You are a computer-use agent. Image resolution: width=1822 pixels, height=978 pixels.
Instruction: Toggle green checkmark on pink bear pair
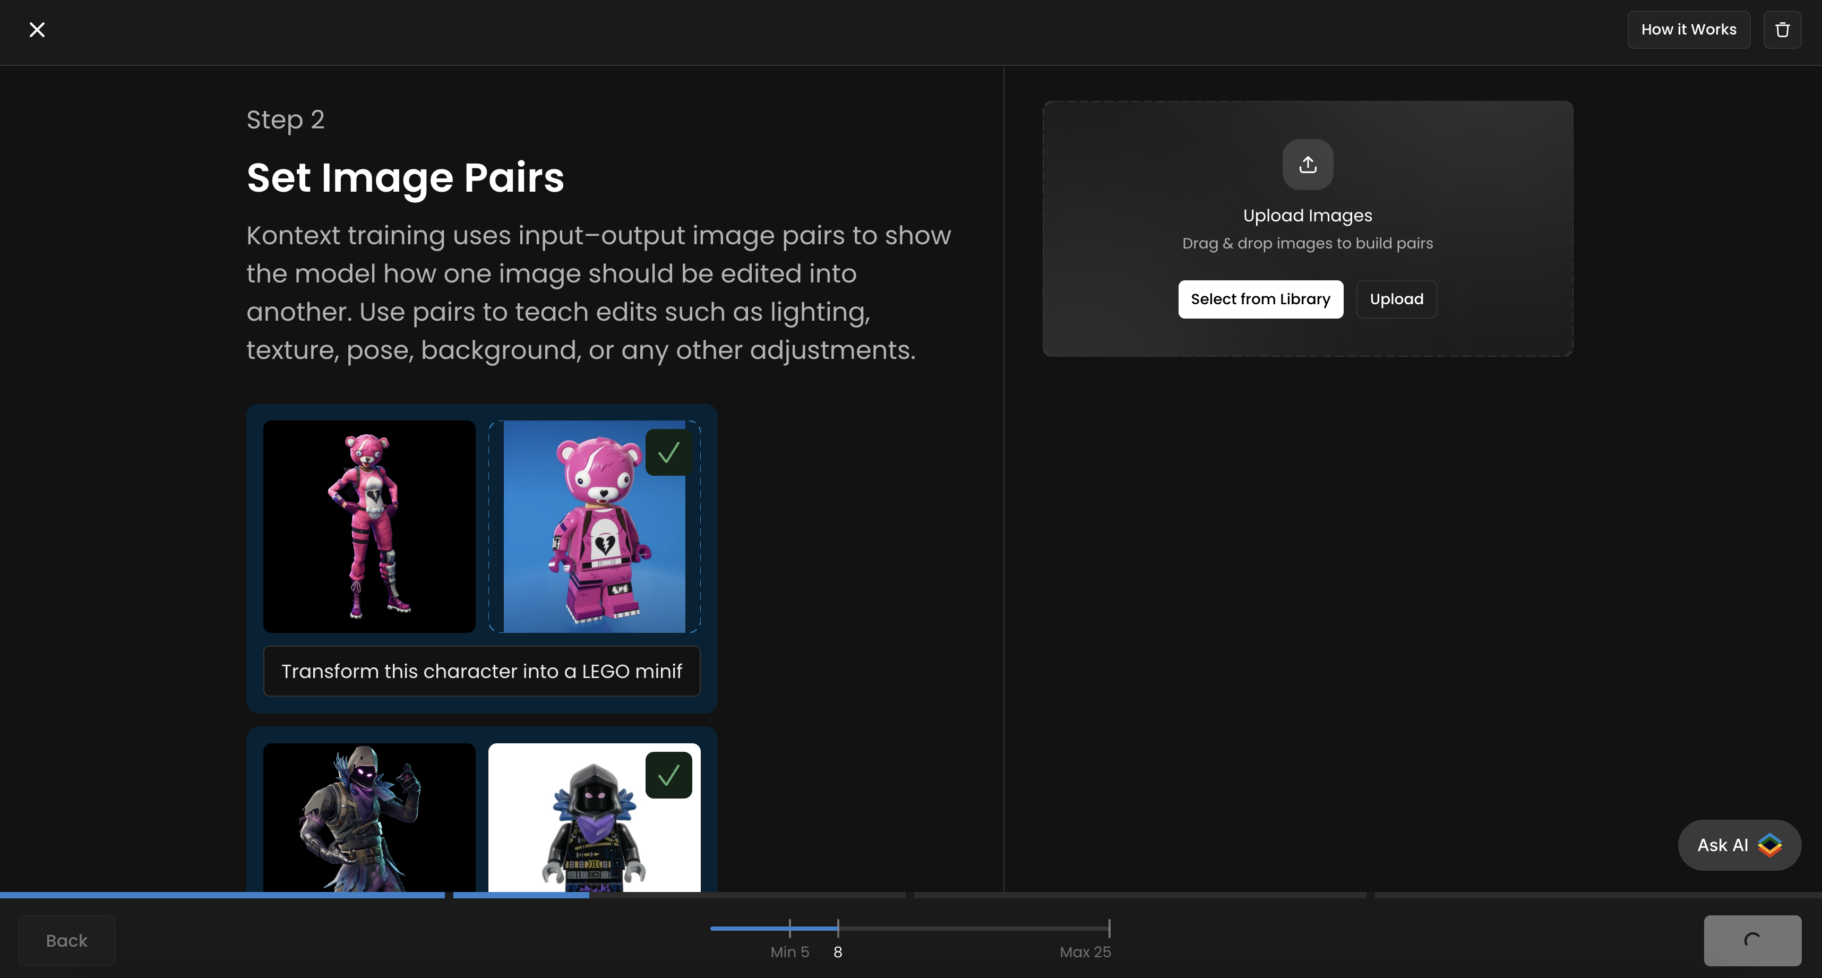pos(668,452)
